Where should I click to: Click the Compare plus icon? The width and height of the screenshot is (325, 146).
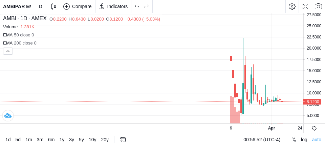(x=66, y=6)
